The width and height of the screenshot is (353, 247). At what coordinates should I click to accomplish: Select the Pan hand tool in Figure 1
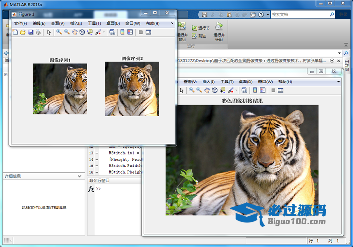[75, 32]
